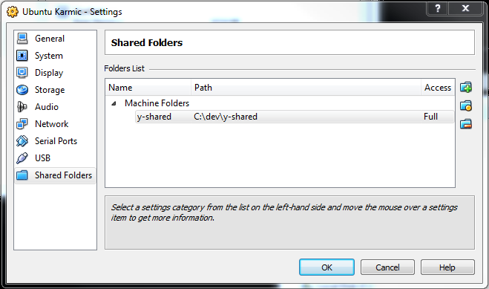Click the Add shared folder icon
This screenshot has height=289, width=489.
tap(466, 88)
